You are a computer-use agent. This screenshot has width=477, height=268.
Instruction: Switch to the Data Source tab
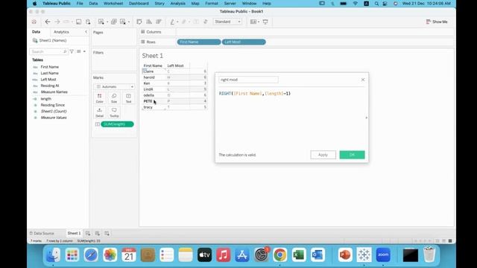click(x=42, y=233)
